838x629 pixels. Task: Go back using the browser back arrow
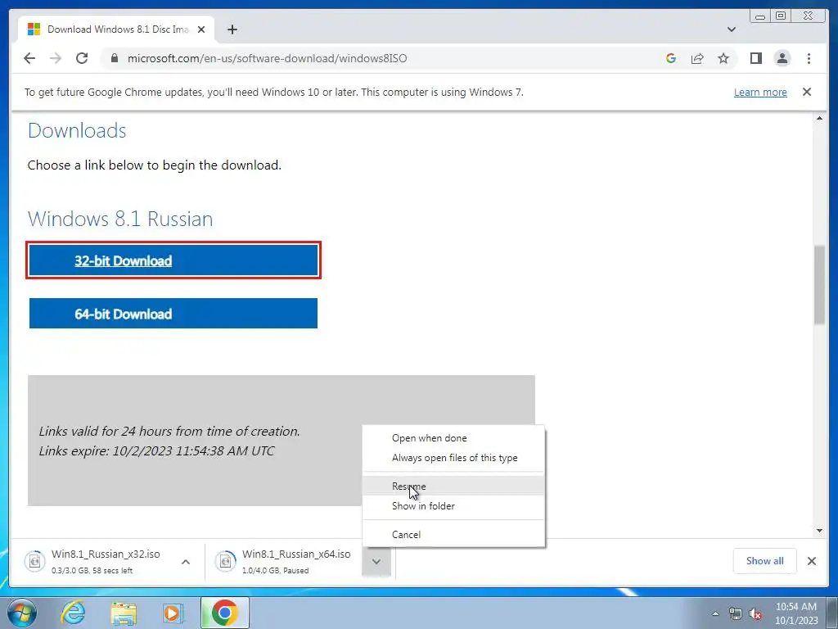tap(29, 58)
